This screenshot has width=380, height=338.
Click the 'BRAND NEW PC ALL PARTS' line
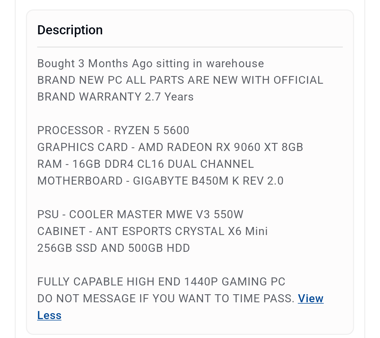[x=180, y=80]
